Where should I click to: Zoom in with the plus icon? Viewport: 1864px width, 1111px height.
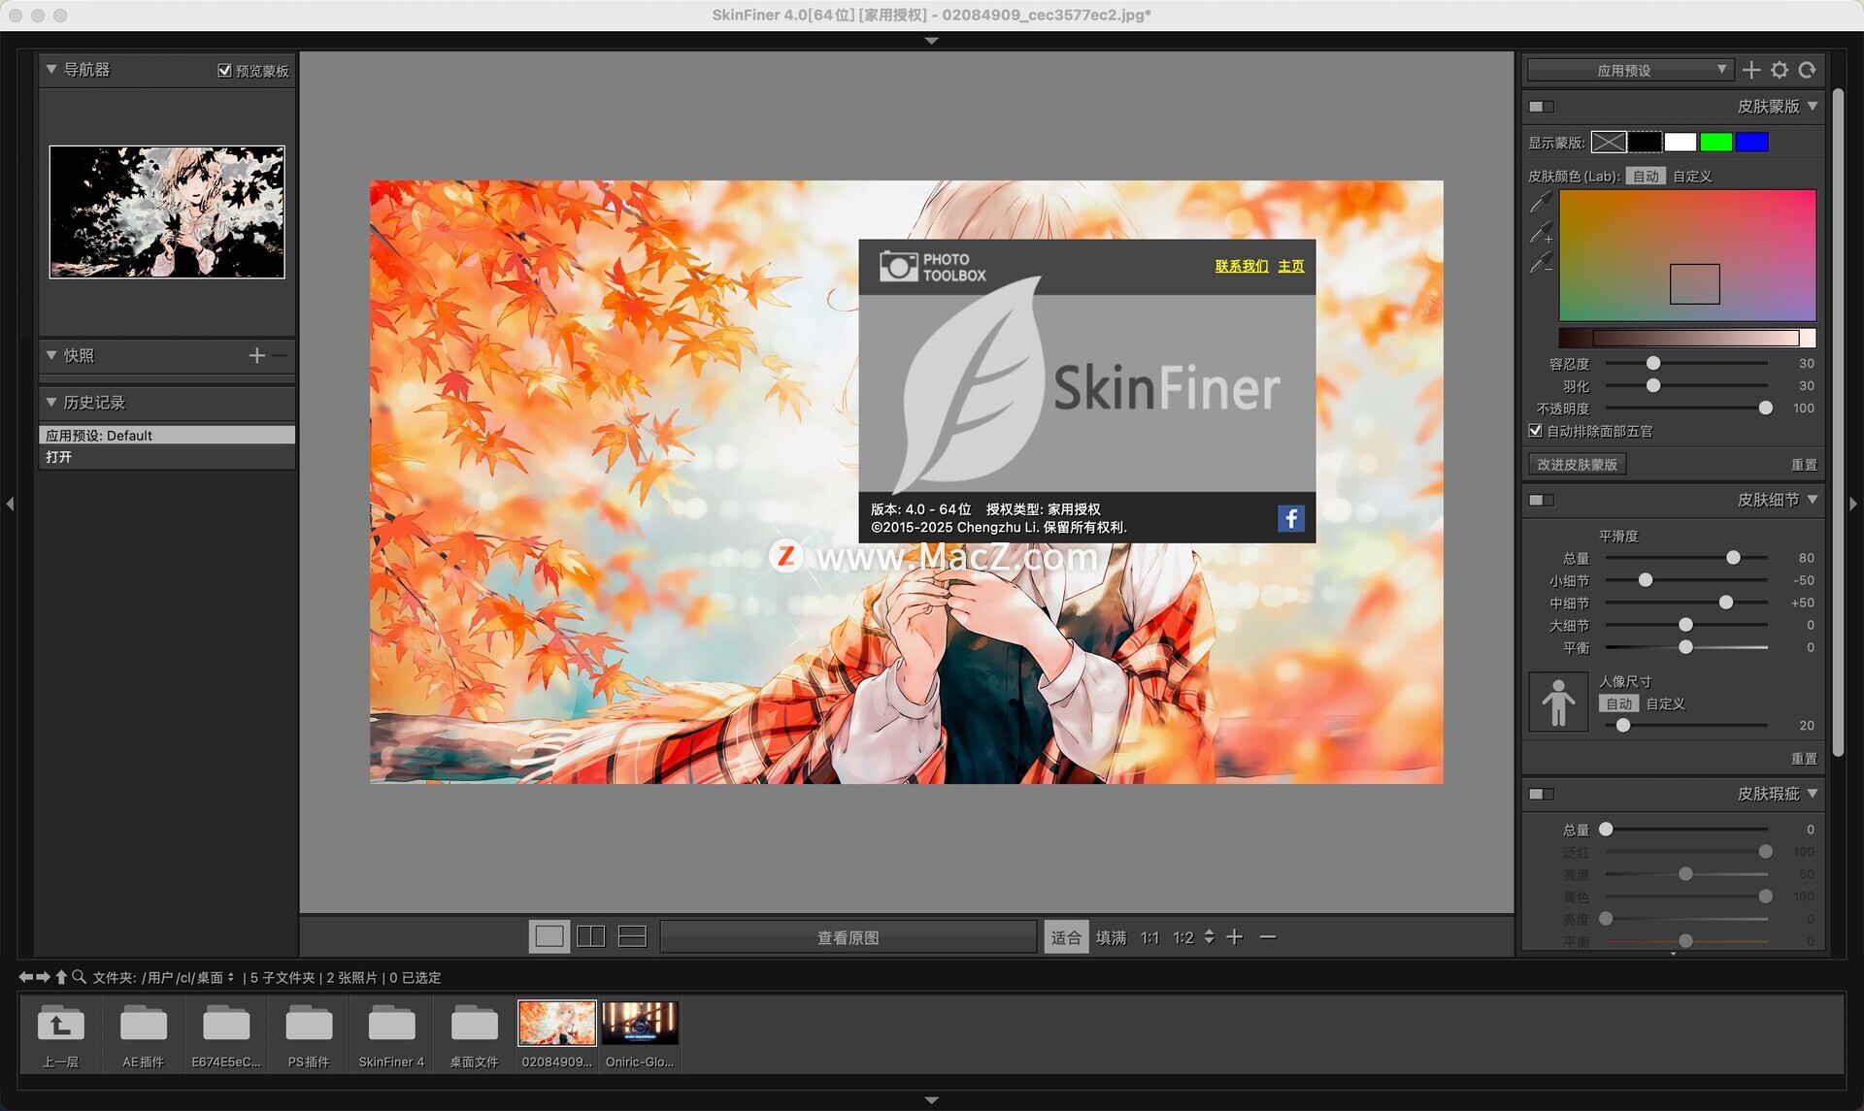click(1234, 937)
